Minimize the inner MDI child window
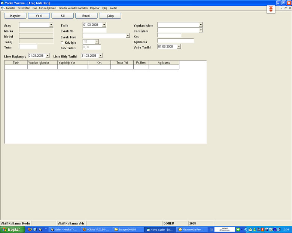Viewport: 292px width, 233px height. (282, 8)
